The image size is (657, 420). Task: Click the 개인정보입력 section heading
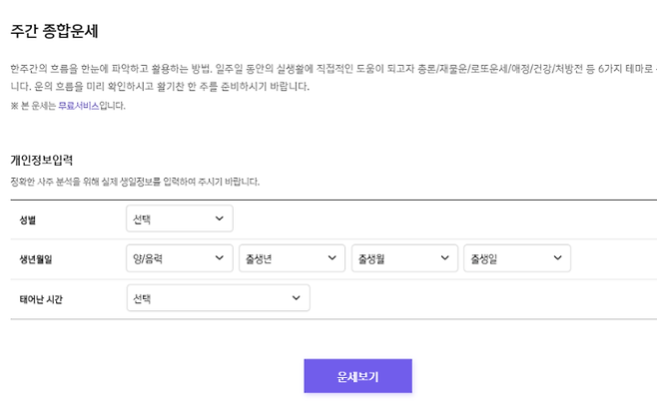tap(42, 160)
